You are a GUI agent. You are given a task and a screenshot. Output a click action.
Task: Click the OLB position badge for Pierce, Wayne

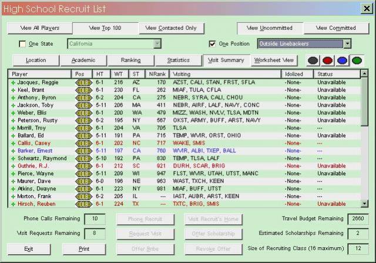[x=83, y=174]
